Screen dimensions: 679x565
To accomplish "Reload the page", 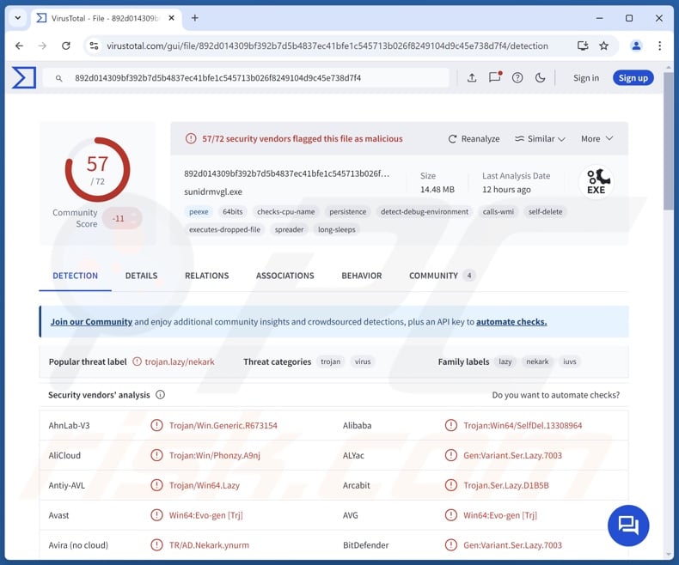I will (x=66, y=46).
